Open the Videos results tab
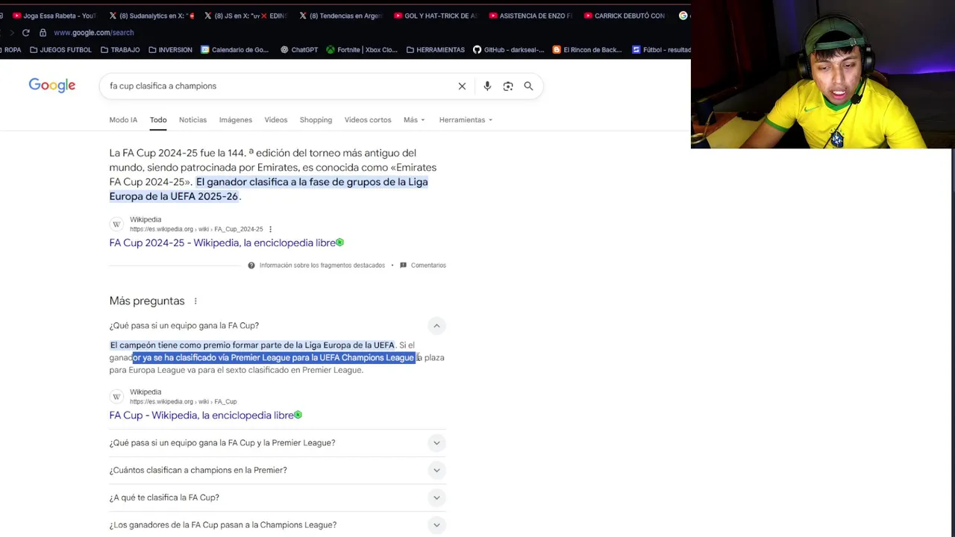 coord(275,119)
